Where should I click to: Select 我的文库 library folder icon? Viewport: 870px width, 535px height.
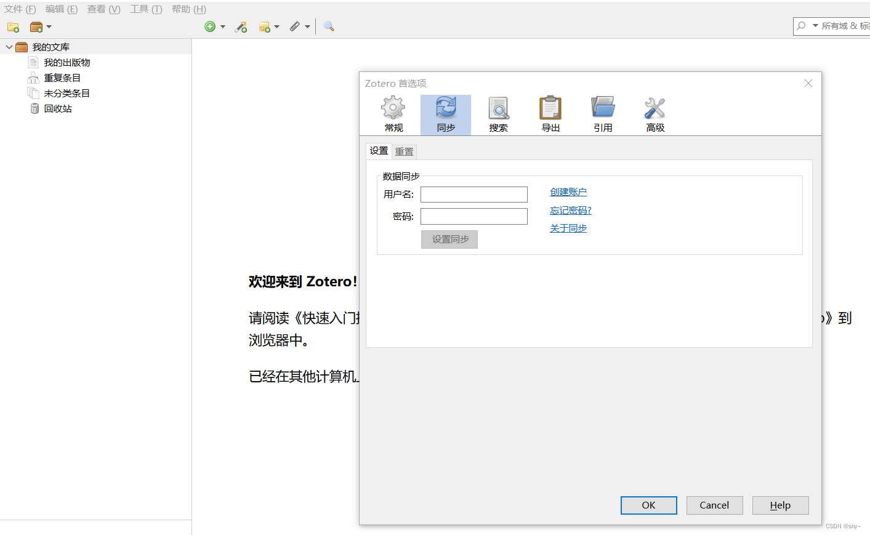tap(22, 47)
